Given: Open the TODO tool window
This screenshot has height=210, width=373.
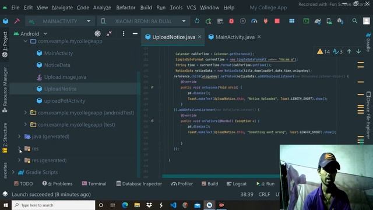Looking at the screenshot, I should [23, 184].
